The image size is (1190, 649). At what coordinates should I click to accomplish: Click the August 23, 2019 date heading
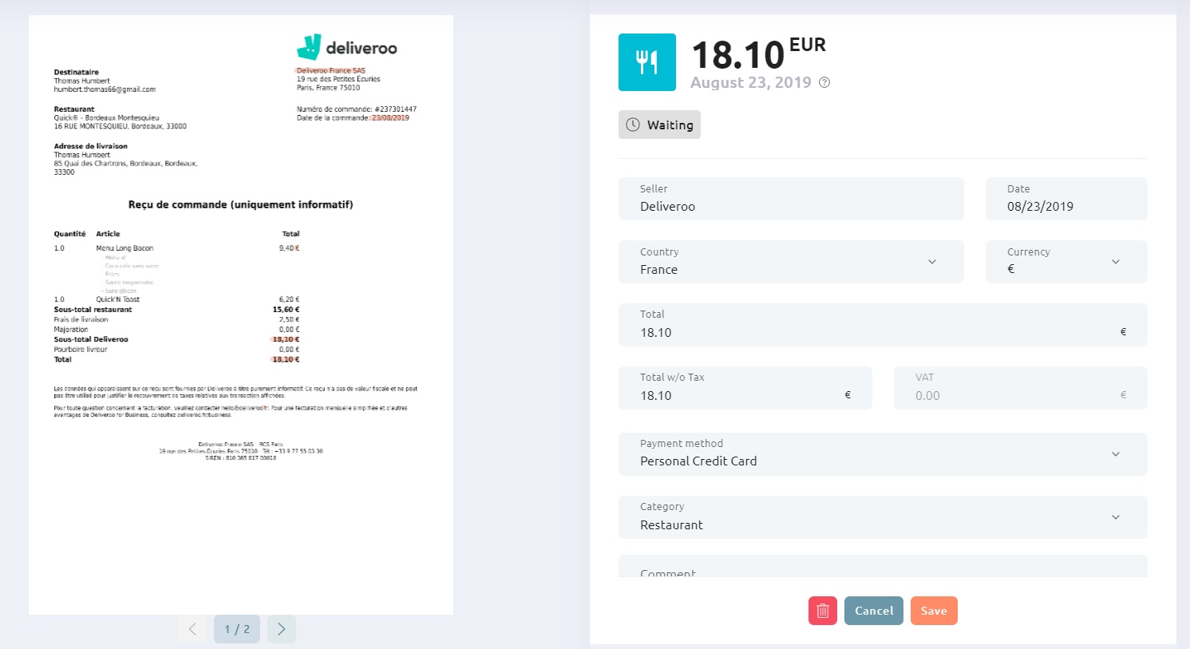point(751,82)
